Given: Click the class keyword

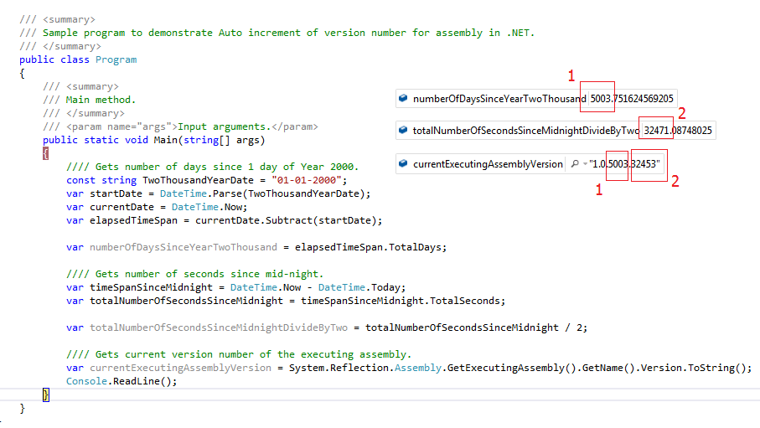Looking at the screenshot, I should coord(75,59).
